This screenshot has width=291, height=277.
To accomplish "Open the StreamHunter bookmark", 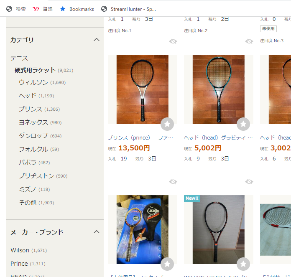I will tap(129, 9).
